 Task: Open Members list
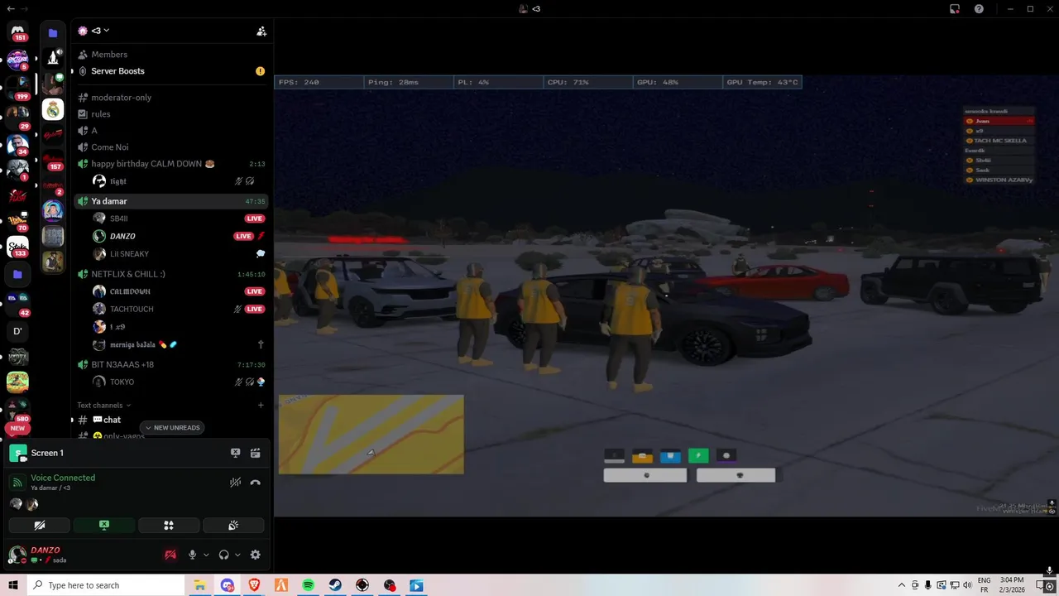172,55
